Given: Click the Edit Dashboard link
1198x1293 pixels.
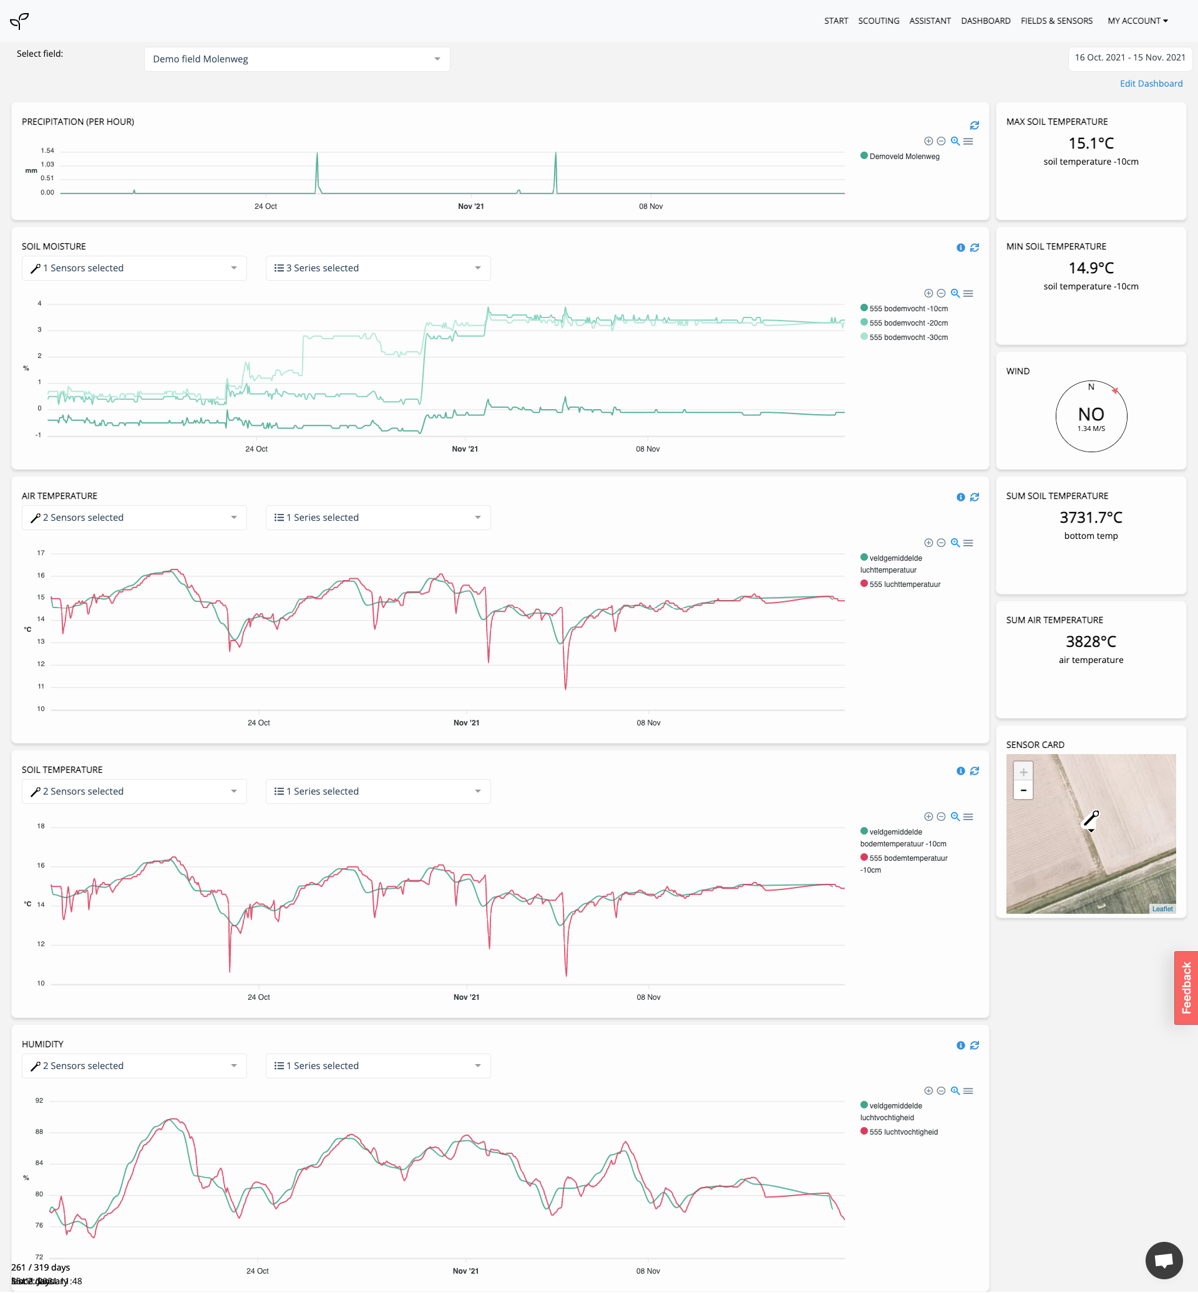Looking at the screenshot, I should tap(1151, 84).
